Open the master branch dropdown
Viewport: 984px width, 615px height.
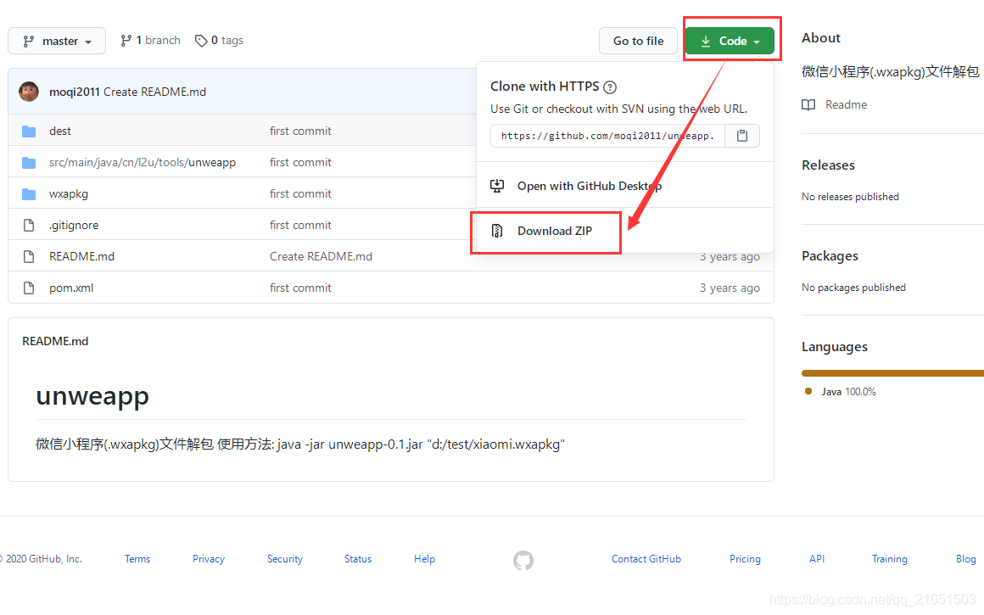57,41
